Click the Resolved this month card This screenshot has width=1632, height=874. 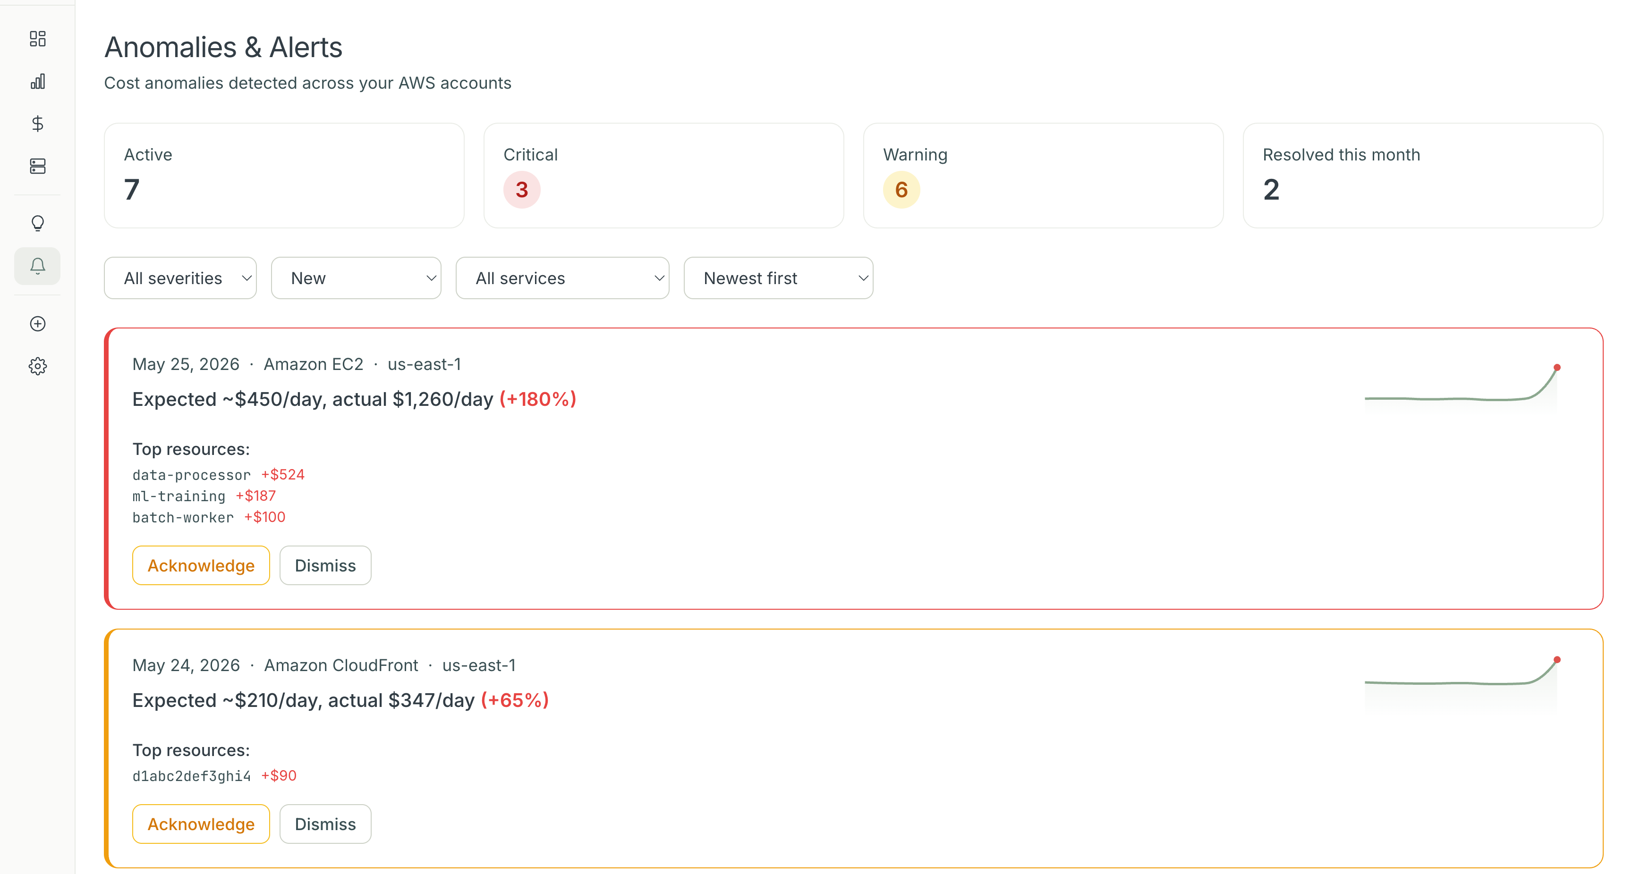pos(1422,176)
